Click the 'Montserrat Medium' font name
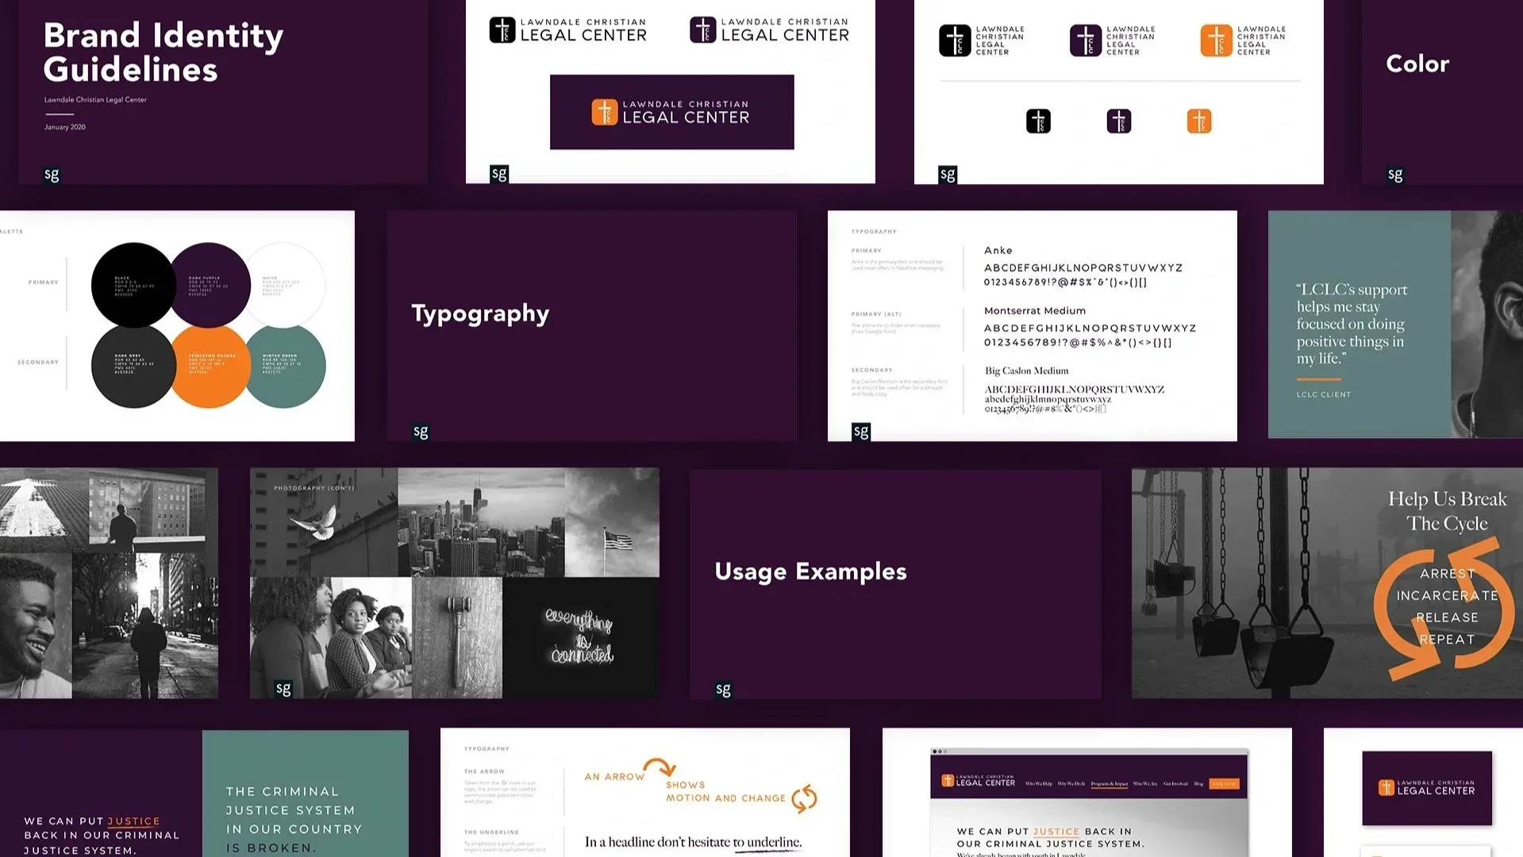 point(1035,310)
